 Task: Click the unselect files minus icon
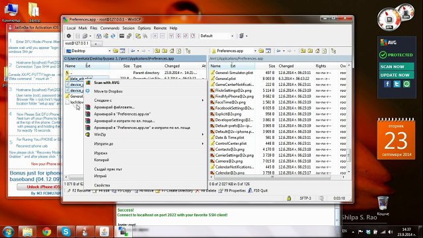pyautogui.click(x=162, y=36)
